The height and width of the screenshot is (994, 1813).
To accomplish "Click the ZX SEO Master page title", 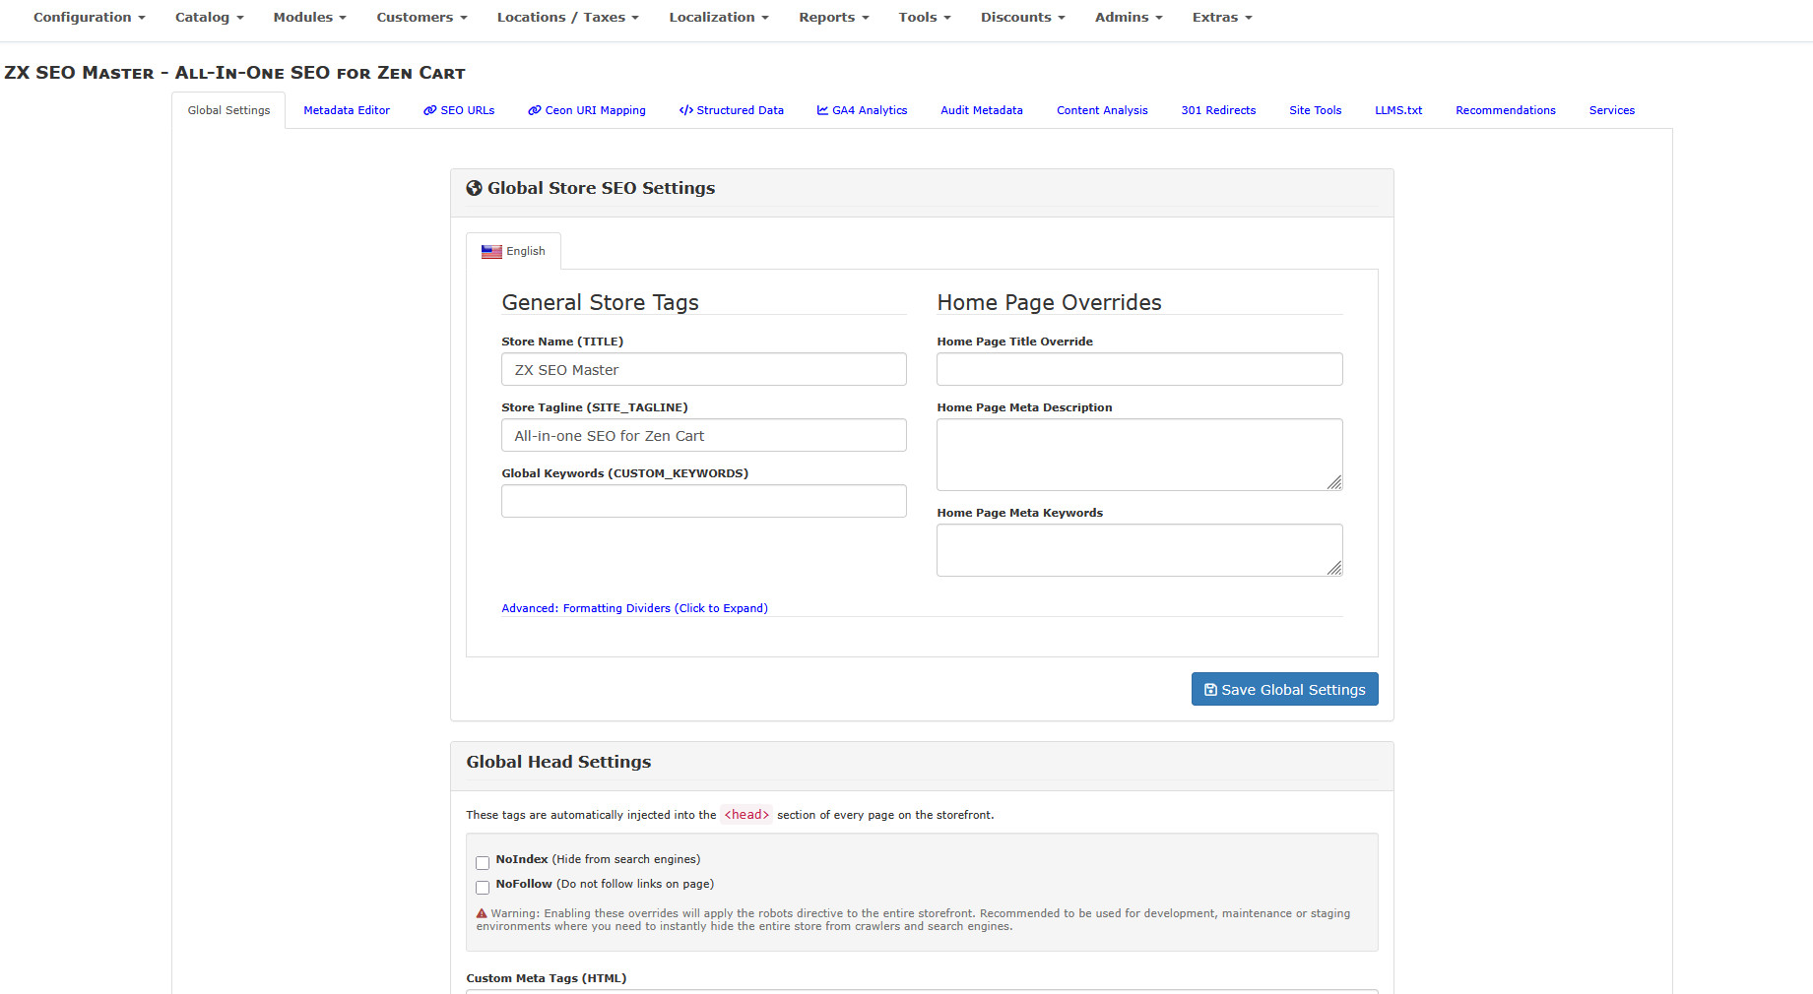I will [235, 73].
